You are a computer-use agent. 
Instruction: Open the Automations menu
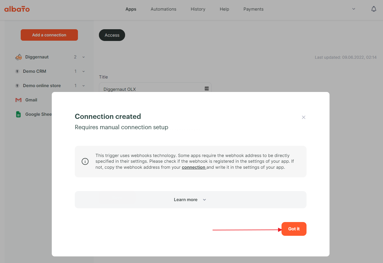[x=163, y=9]
